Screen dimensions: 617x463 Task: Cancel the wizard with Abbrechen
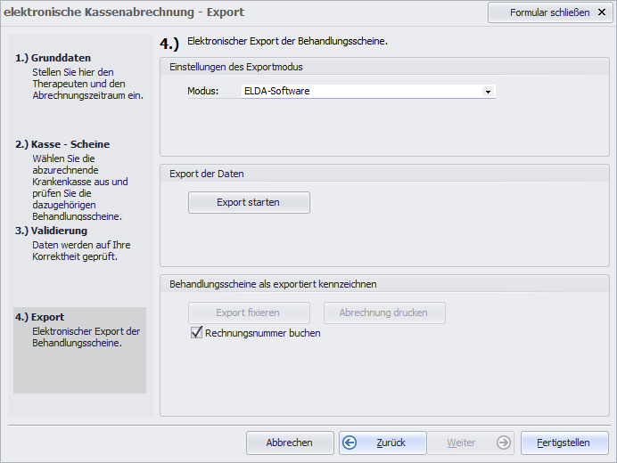click(290, 443)
